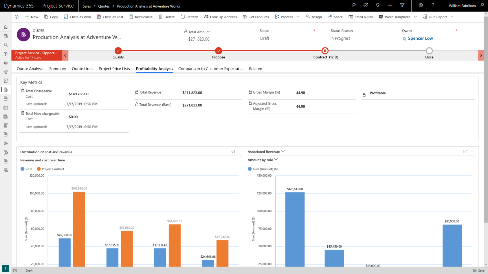Toggle the Cost legend series
This screenshot has width=488, height=274.
(26, 169)
